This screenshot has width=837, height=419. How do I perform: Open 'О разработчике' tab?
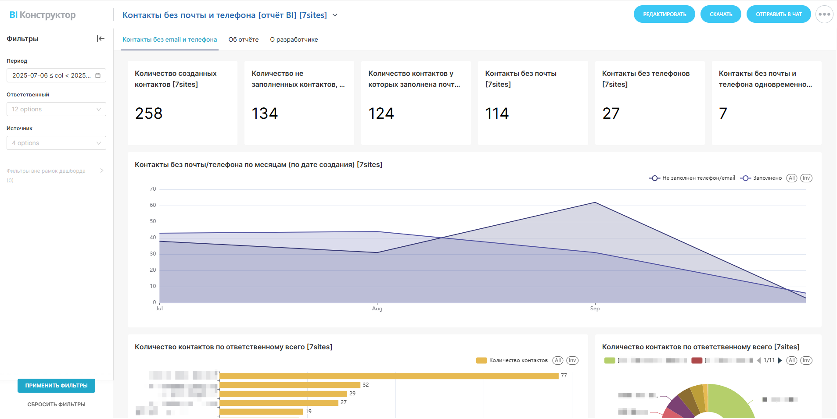(x=294, y=39)
